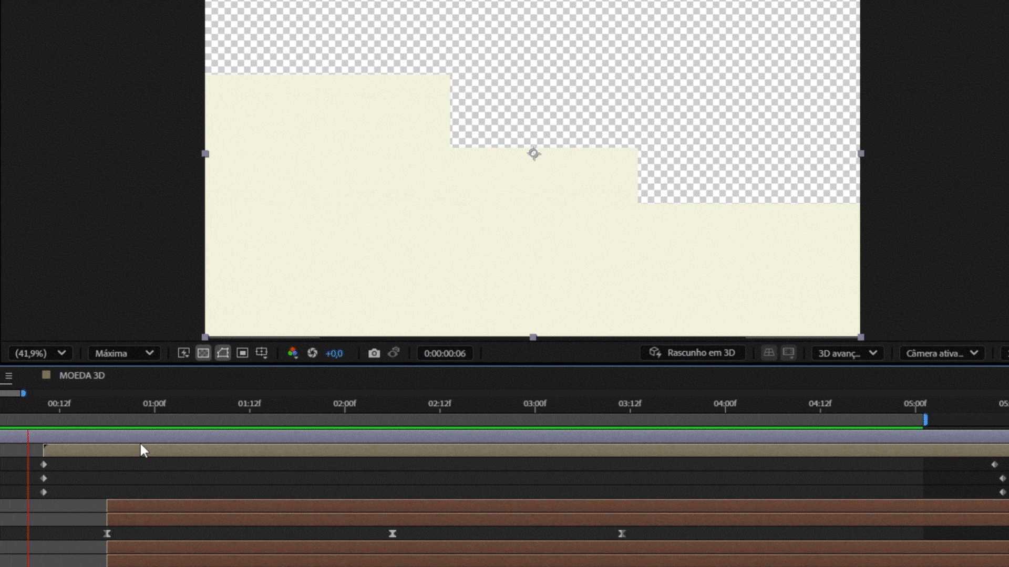Jump to 01:00f on time ruler
Viewport: 1009px width, 567px height.
coord(155,404)
